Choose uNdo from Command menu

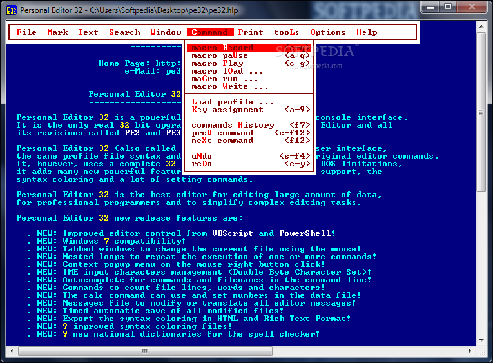tap(249, 156)
